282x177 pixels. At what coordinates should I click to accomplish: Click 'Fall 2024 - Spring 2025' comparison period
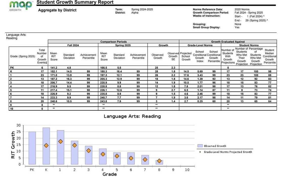[249, 13]
